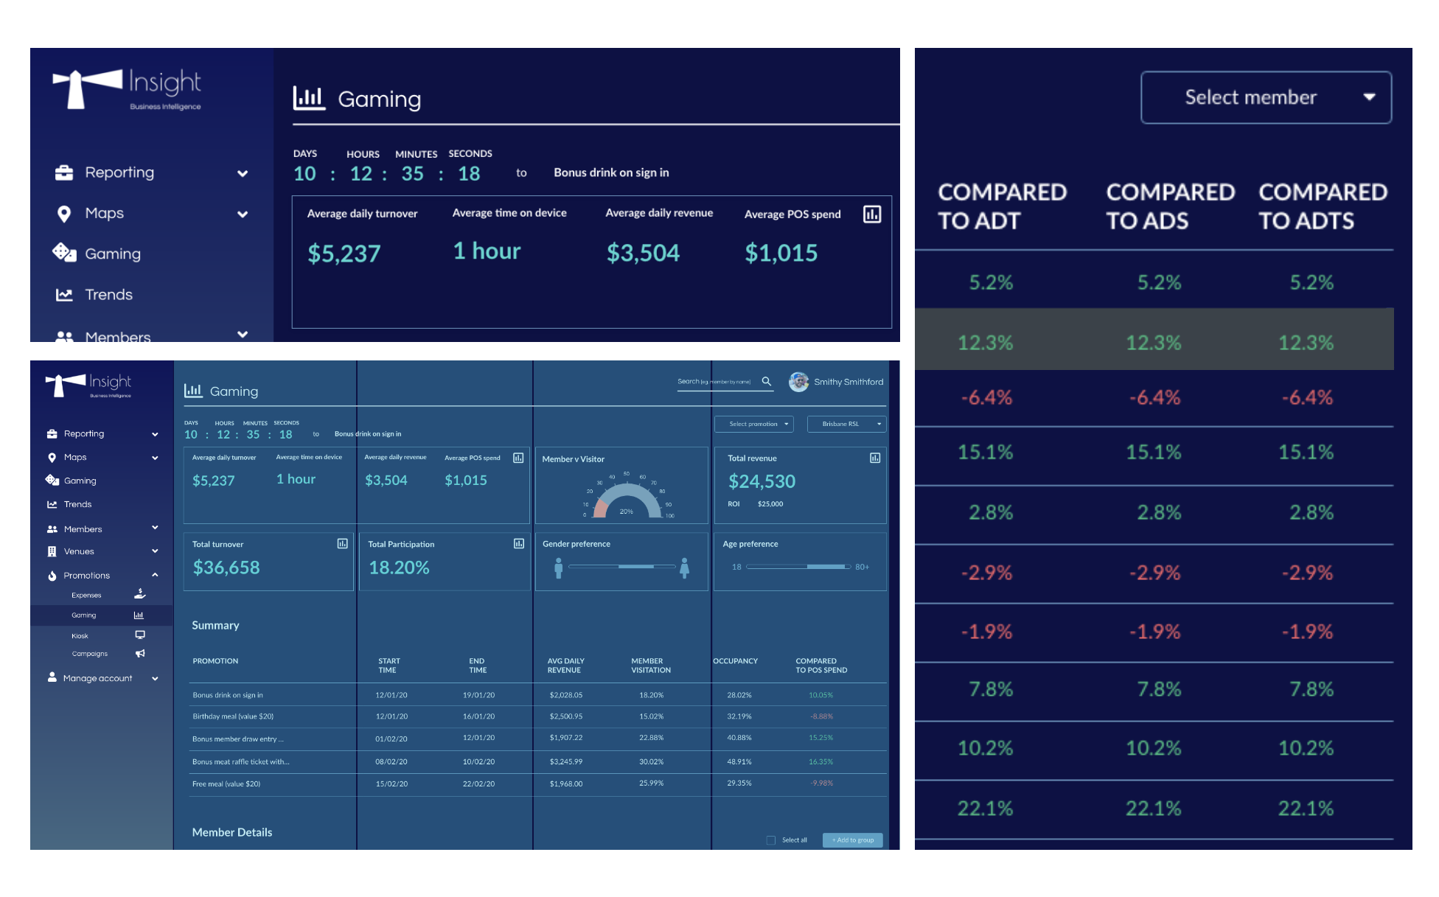Click the Trends line-chart icon in the full dashboard sidebar
This screenshot has height=897, width=1439.
(52, 504)
